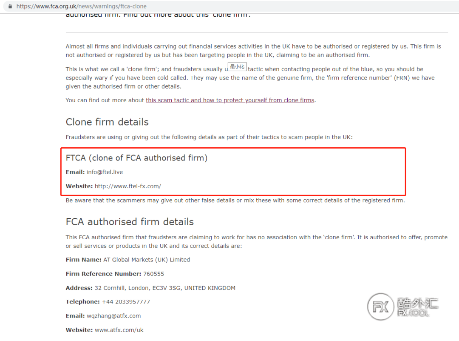459x341 pixels.
Task: Click the "Clone firm details" heading
Action: click(x=107, y=122)
